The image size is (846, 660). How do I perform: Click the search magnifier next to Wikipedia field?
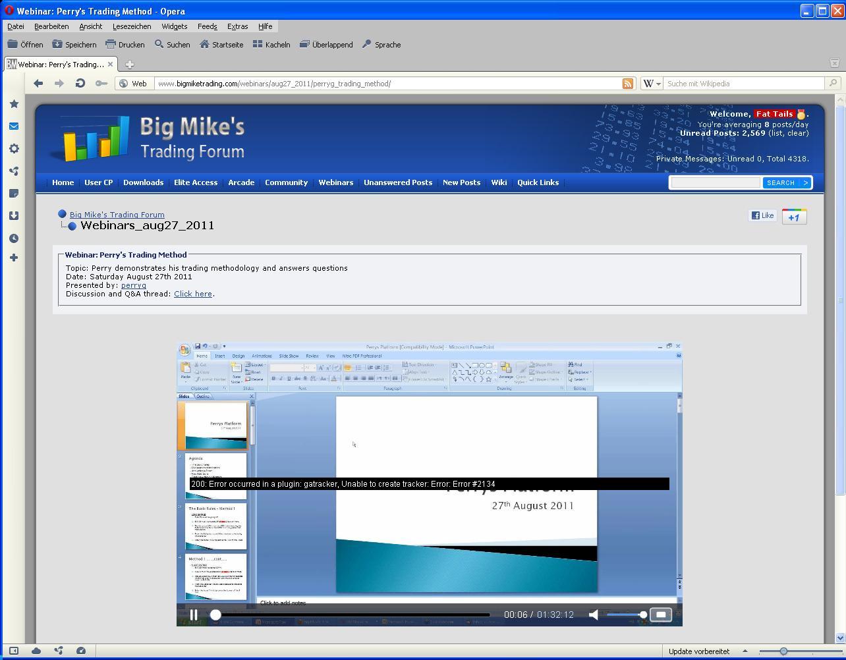coord(833,84)
